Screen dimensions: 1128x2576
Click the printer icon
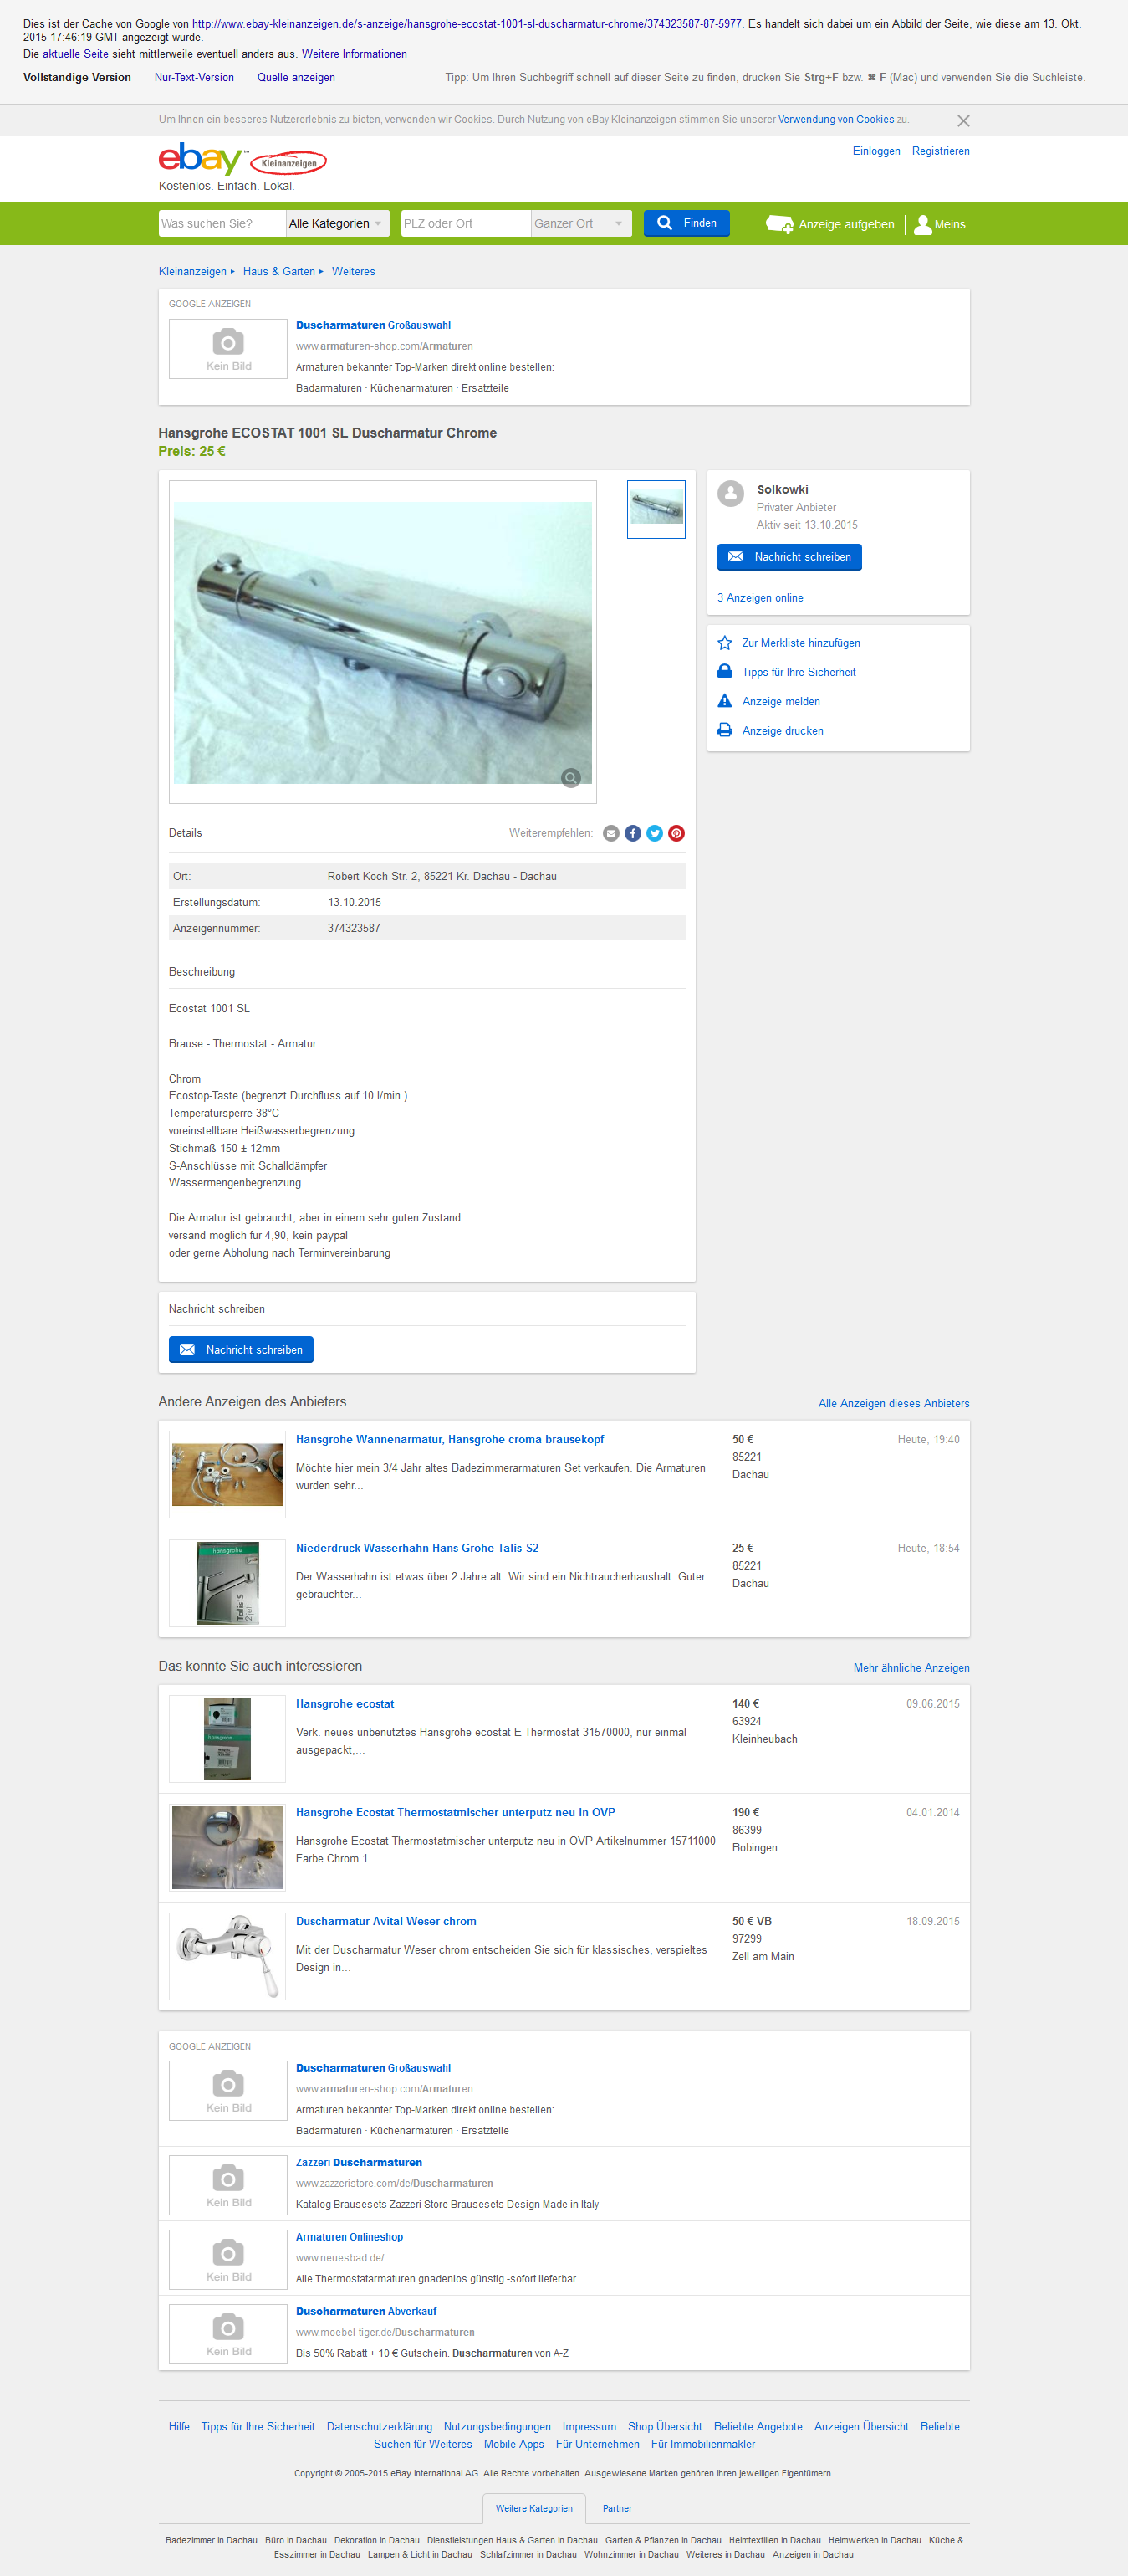point(725,730)
